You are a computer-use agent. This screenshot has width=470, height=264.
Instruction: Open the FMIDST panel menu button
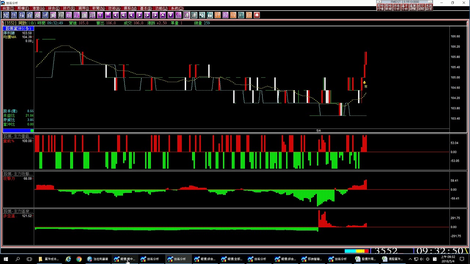pyautogui.click(x=379, y=2)
